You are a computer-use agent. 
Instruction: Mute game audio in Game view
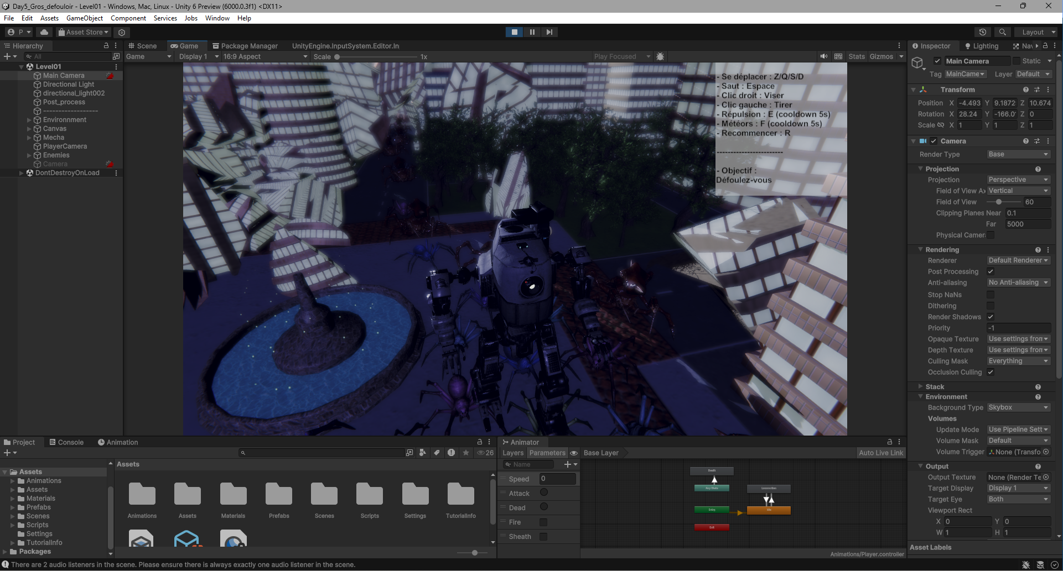(x=824, y=56)
